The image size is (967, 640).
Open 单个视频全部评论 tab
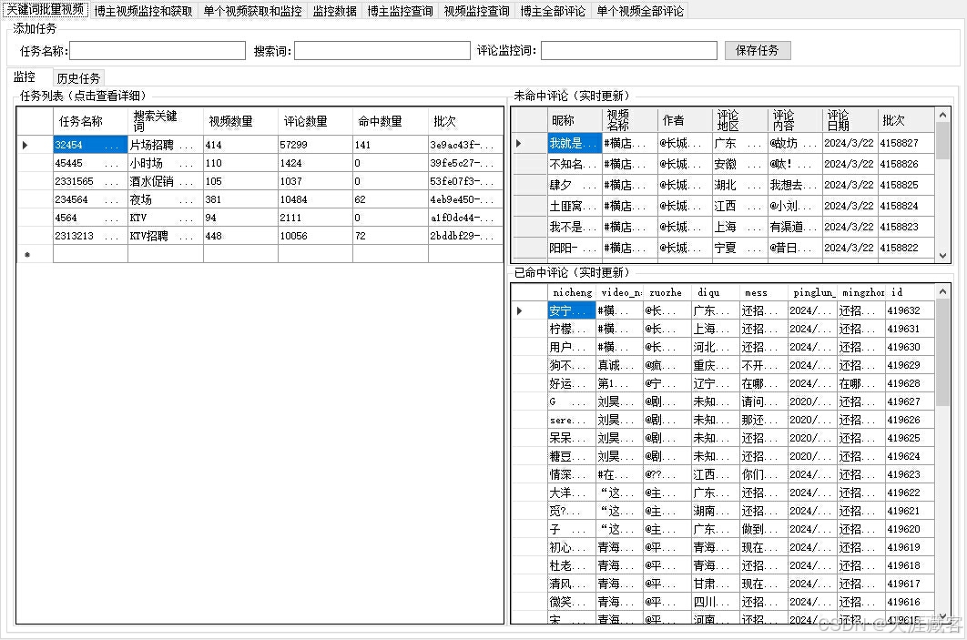pos(640,11)
